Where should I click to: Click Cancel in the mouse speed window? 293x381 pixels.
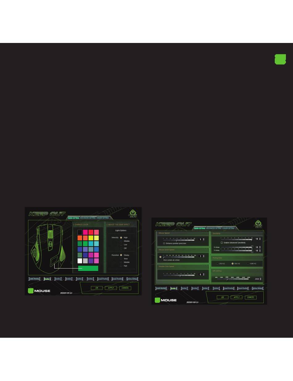251,297
